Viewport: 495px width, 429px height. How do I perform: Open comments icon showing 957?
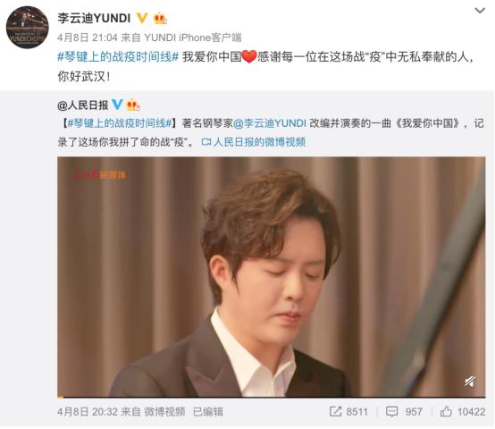[x=404, y=412]
